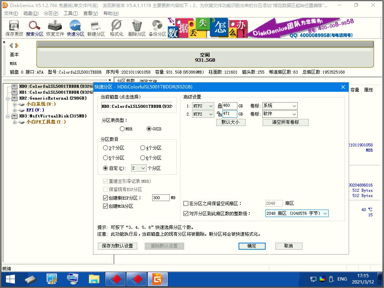Image resolution: width=384 pixels, height=288 pixels.
Task: Click the 默认大小 button
Action: pyautogui.click(x=231, y=122)
